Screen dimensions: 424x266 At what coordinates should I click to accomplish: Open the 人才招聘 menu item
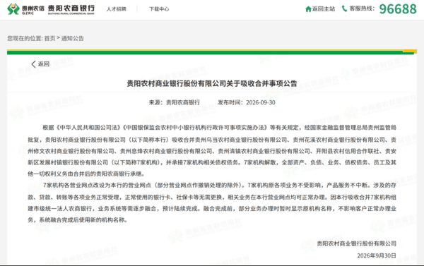click(117, 9)
